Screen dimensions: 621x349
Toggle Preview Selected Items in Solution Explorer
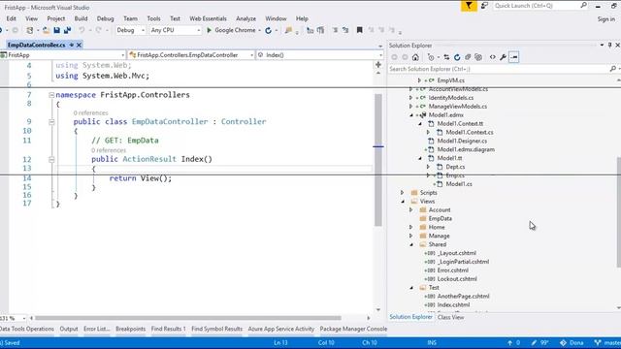point(513,57)
